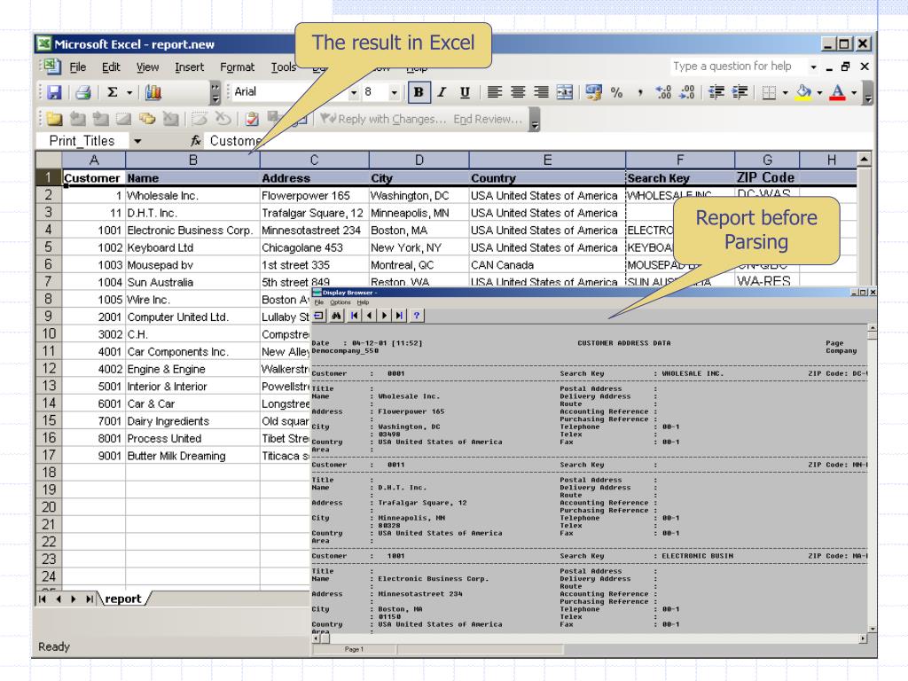Jump to last page in Display Browser
This screenshot has height=681, width=908.
[x=400, y=316]
